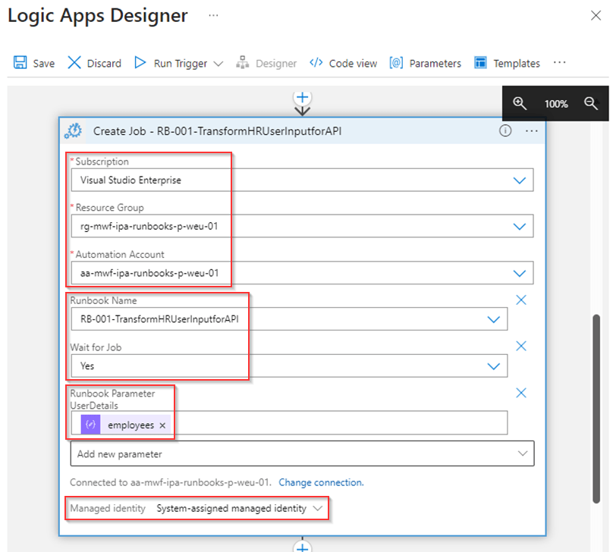613x552 pixels.
Task: Click the Save toolbar button
Action: click(x=34, y=63)
